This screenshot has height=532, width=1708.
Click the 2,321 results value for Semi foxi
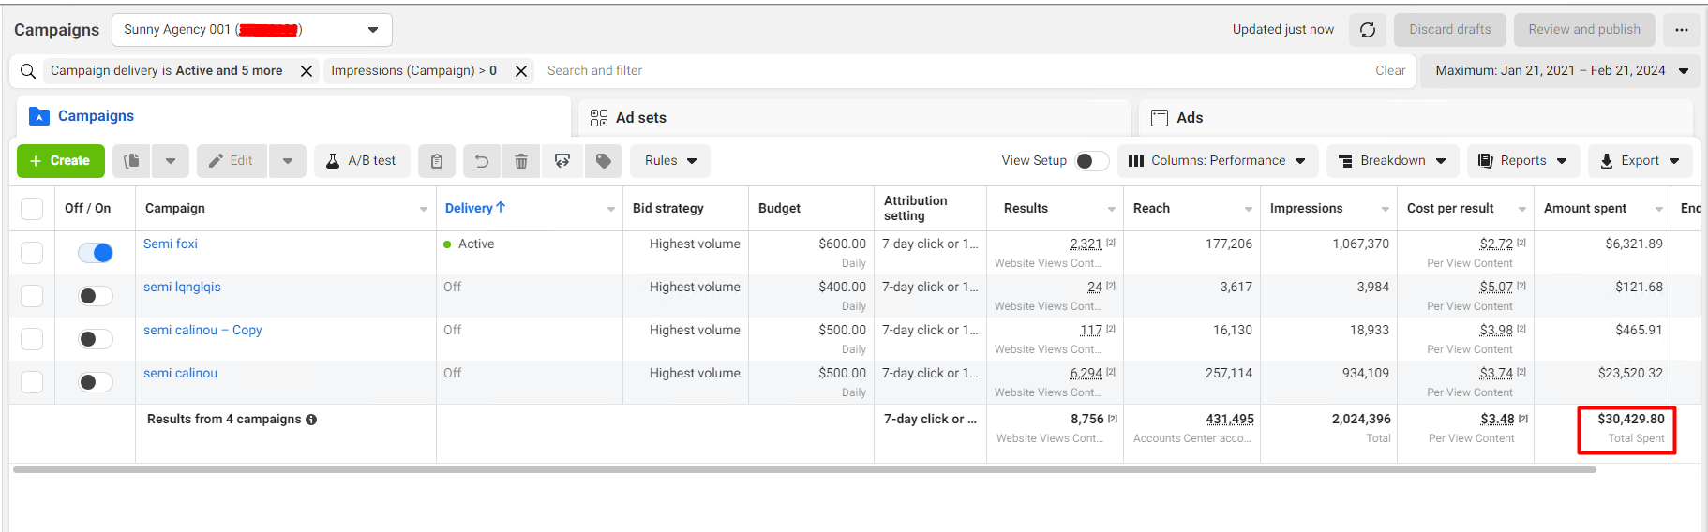[1086, 244]
